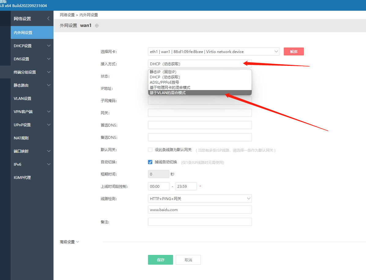
Task: Expand the IPv6 sidebar chevron
Action: tap(49, 164)
